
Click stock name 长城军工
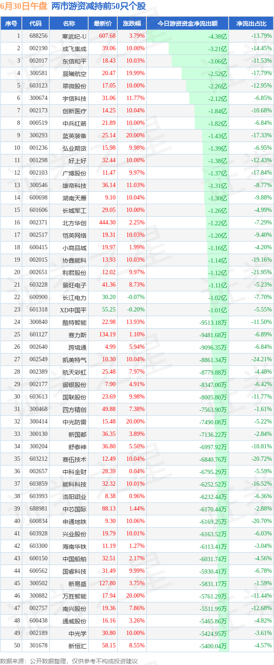(74, 210)
